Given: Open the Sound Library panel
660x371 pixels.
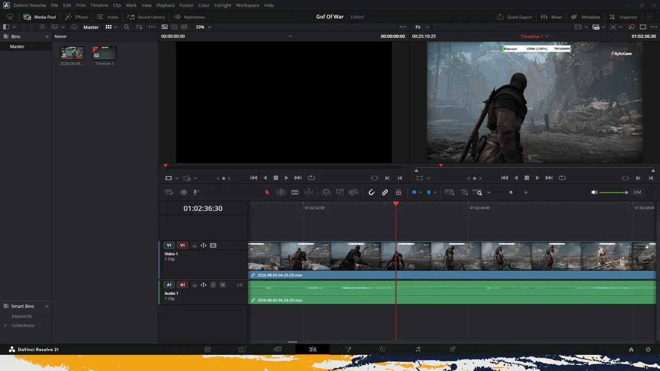Looking at the screenshot, I should (x=146, y=17).
